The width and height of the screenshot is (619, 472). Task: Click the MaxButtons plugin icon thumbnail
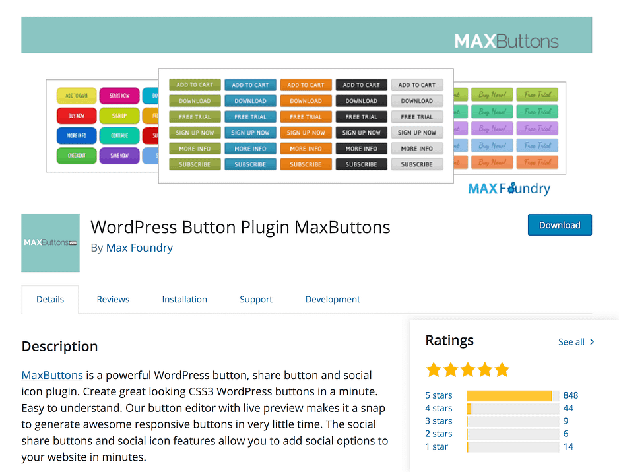[x=50, y=243]
